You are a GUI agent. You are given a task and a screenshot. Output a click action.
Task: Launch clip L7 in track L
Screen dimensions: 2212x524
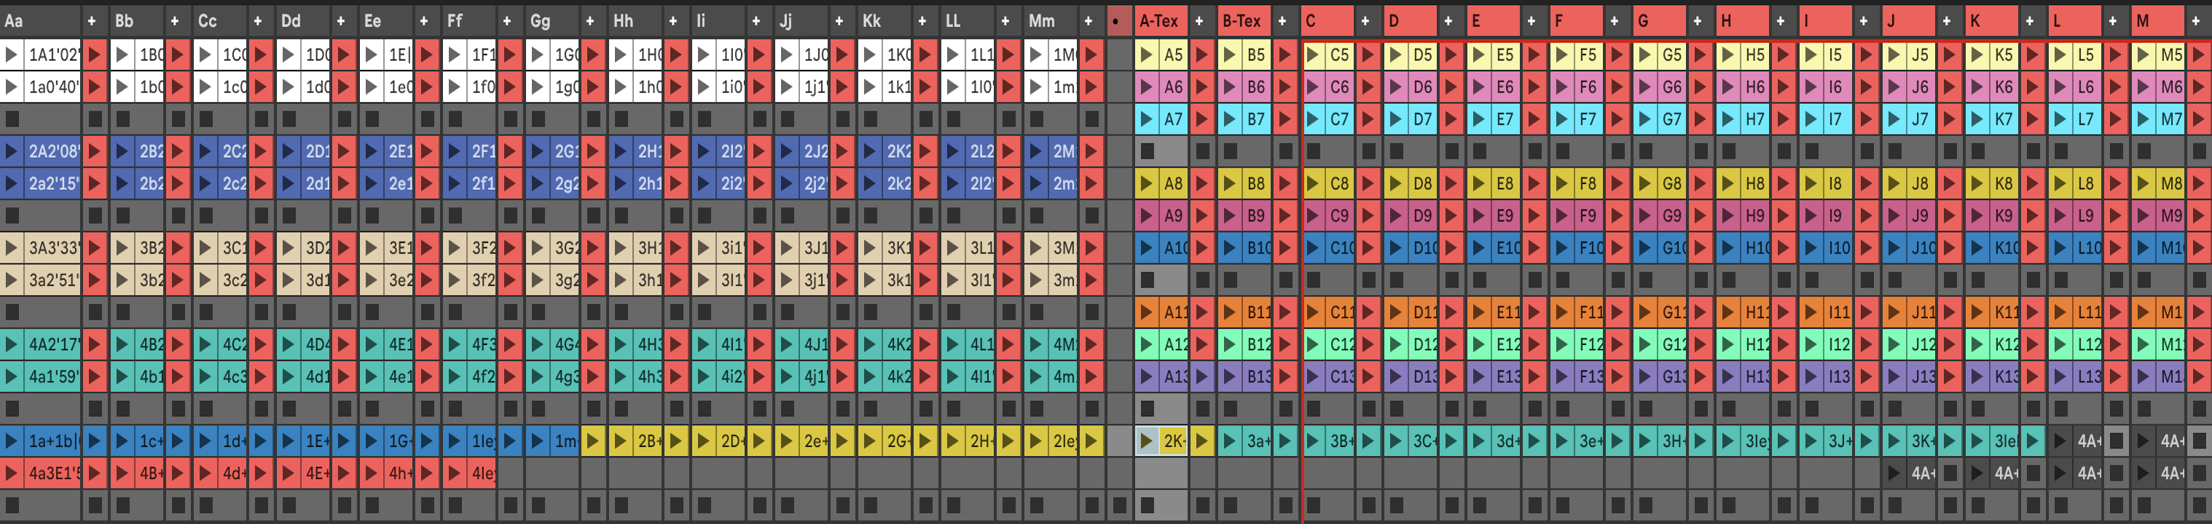2061,120
